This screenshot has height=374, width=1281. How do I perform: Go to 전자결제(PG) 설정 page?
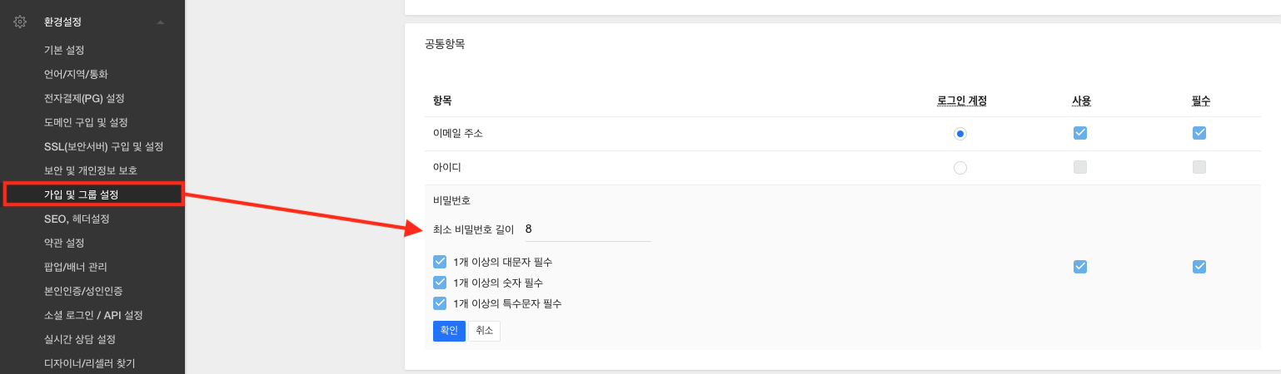coord(84,98)
